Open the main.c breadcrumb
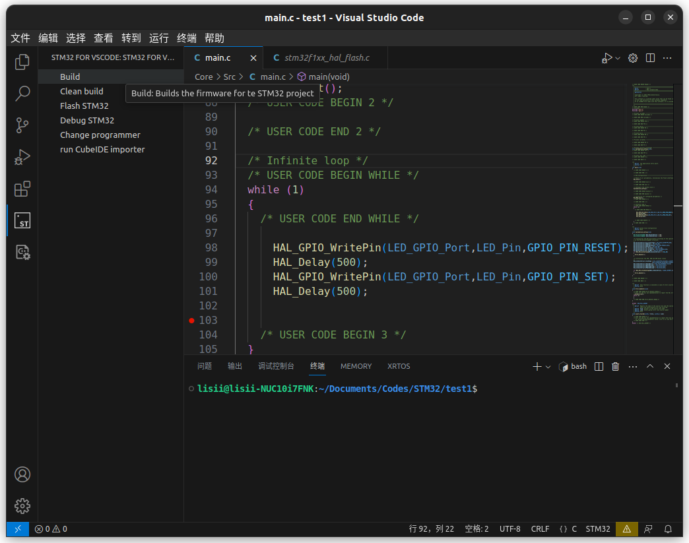The image size is (689, 543). pos(267,77)
